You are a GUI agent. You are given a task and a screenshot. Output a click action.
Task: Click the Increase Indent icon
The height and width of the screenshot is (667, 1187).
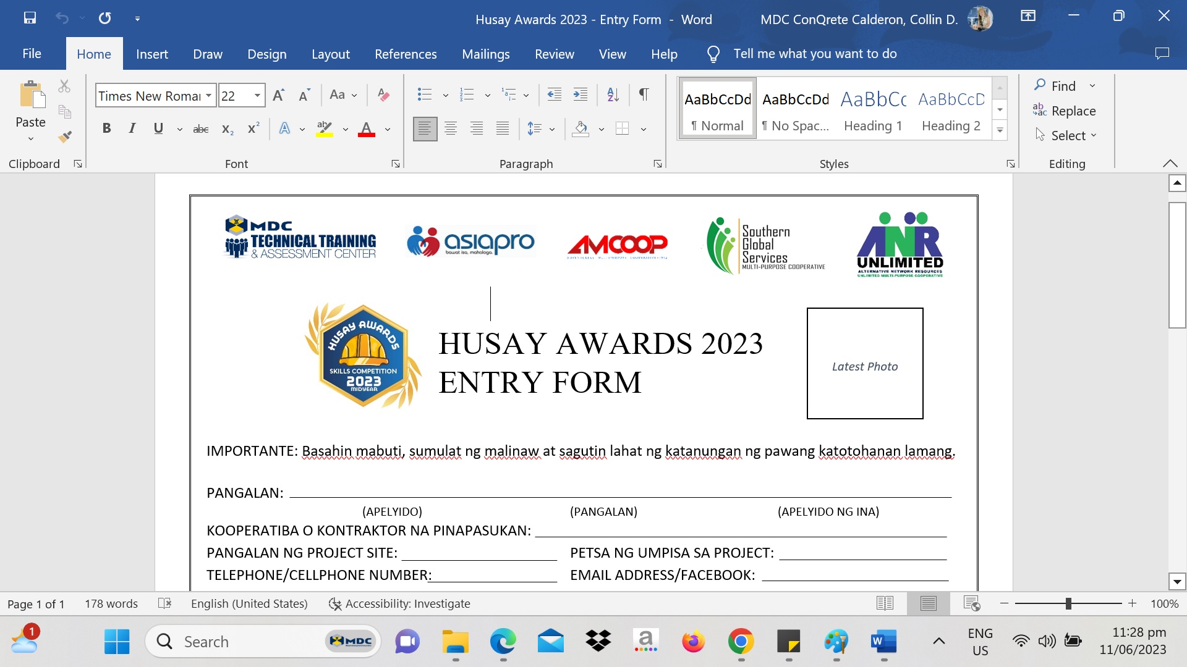coord(580,95)
